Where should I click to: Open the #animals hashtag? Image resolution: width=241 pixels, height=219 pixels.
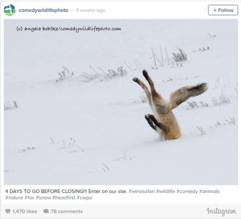[209, 191]
